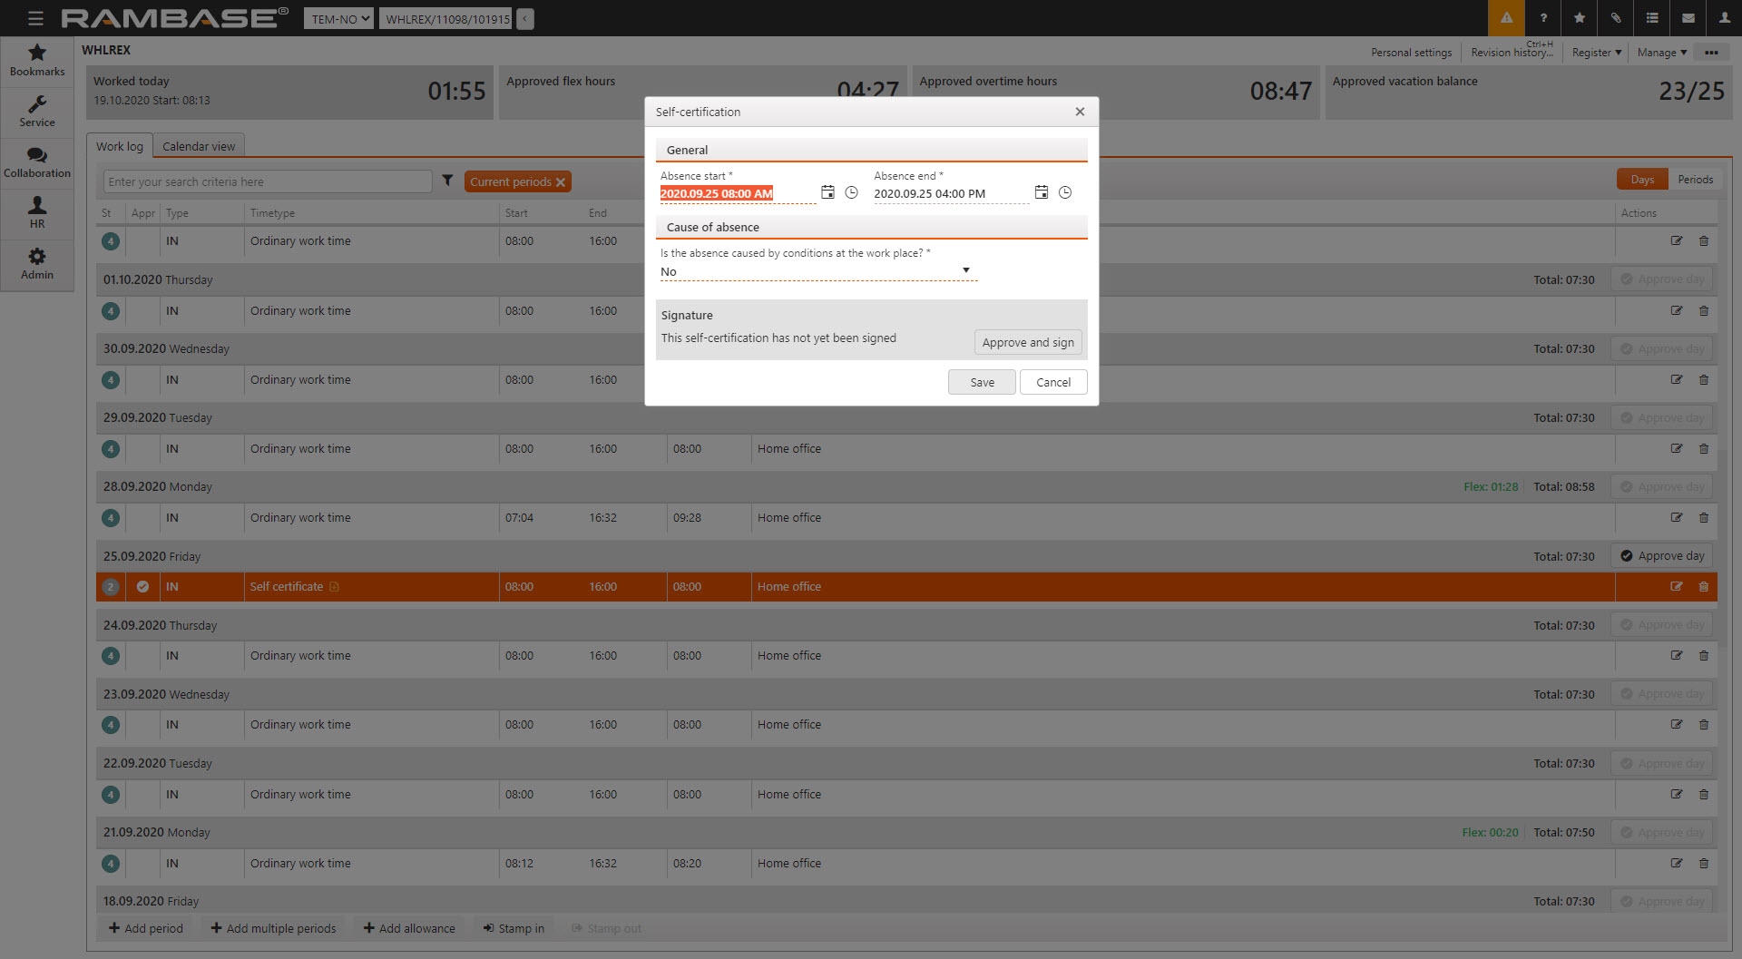Click the Approve and sign button
The width and height of the screenshot is (1742, 959).
click(x=1027, y=342)
